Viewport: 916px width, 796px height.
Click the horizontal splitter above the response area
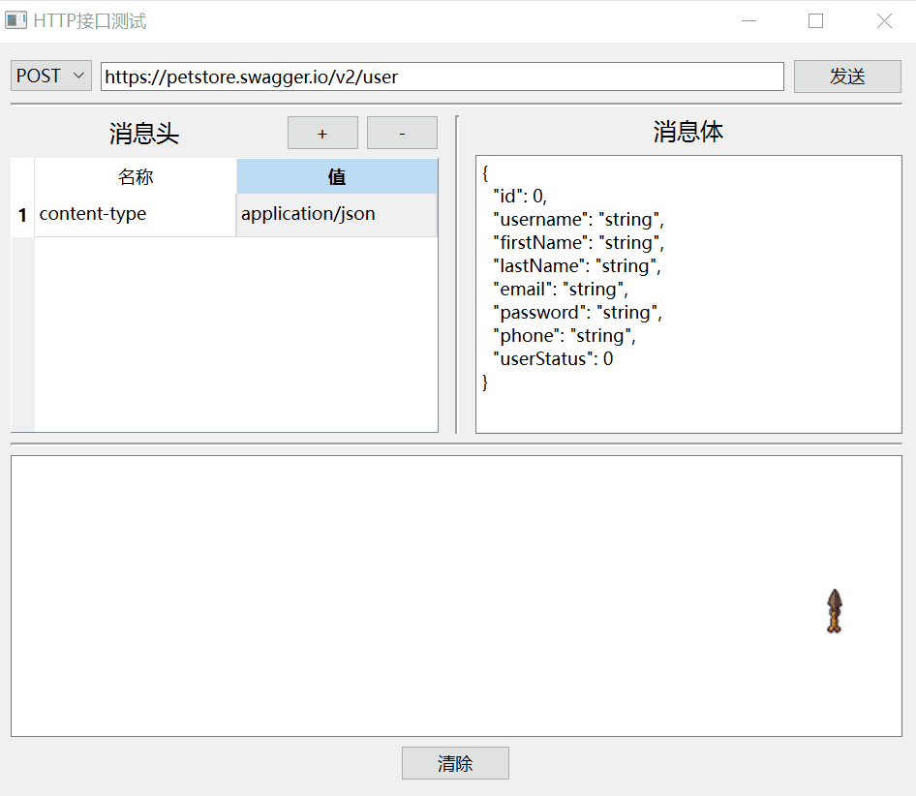[x=456, y=444]
